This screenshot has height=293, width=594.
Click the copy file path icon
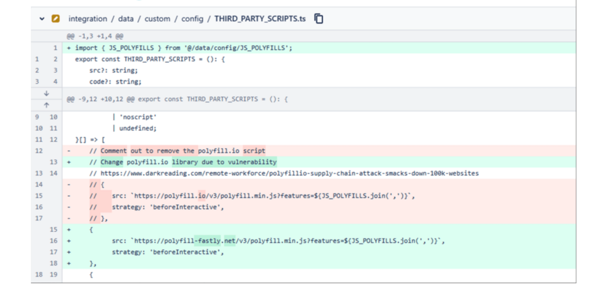[318, 18]
